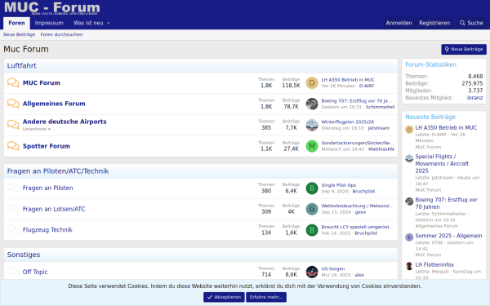Open the Luftfahrt category header

[x=21, y=65]
